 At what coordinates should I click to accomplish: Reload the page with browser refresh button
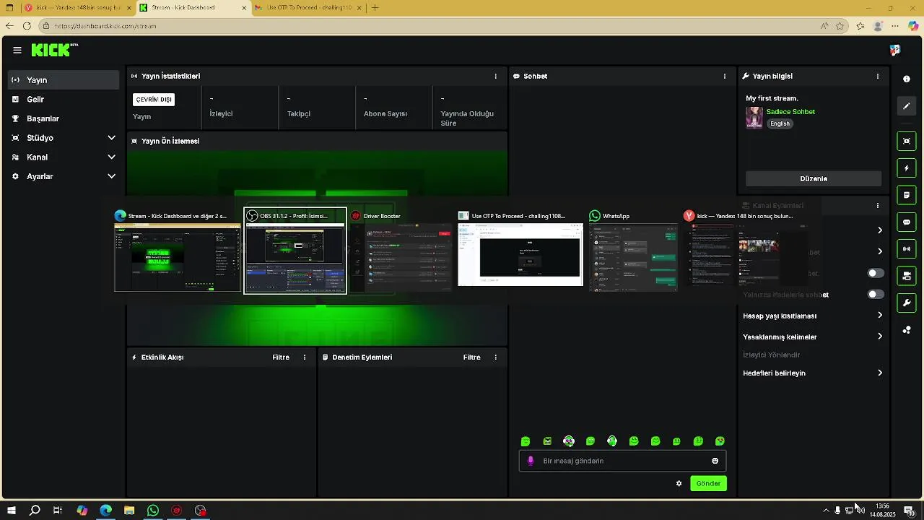[27, 26]
